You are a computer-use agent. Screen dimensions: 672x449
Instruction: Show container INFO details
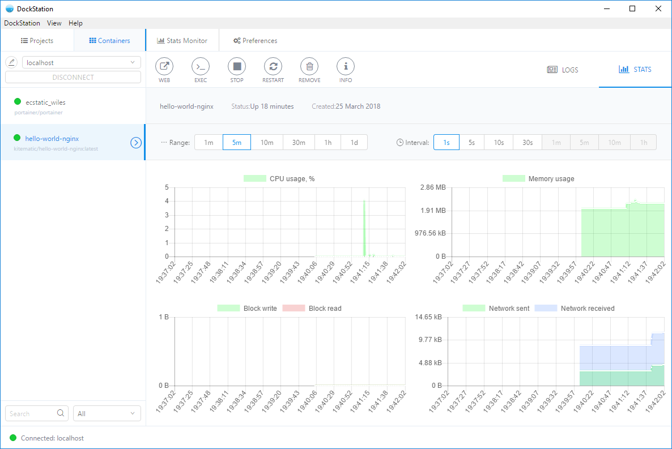pos(346,67)
